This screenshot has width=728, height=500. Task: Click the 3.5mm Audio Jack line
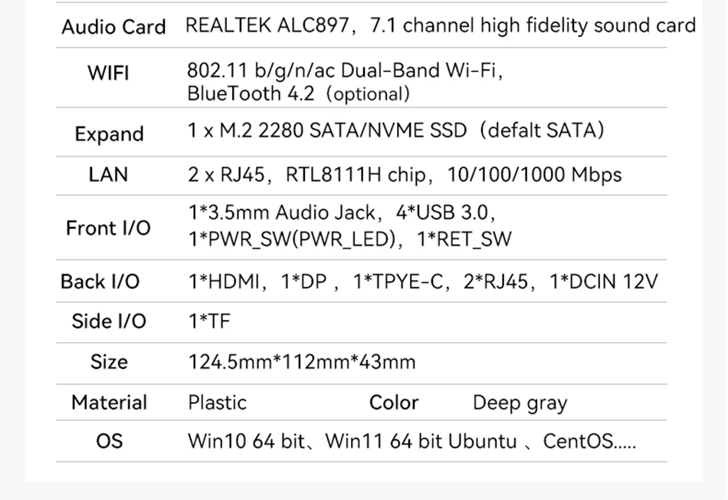pyautogui.click(x=342, y=212)
